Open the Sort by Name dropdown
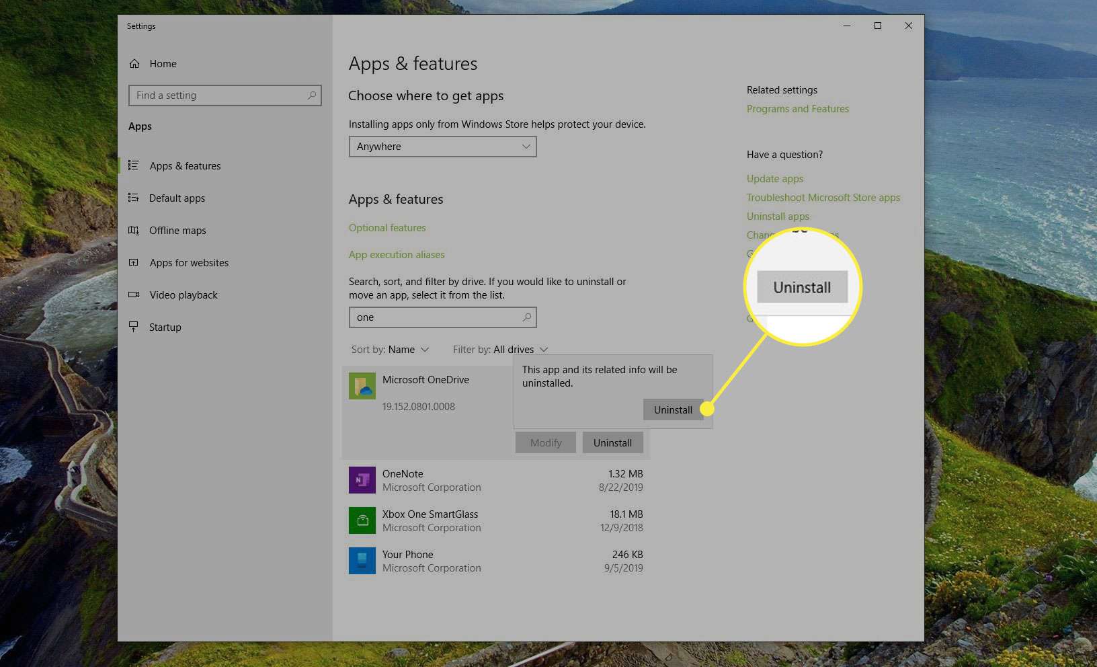 [391, 350]
